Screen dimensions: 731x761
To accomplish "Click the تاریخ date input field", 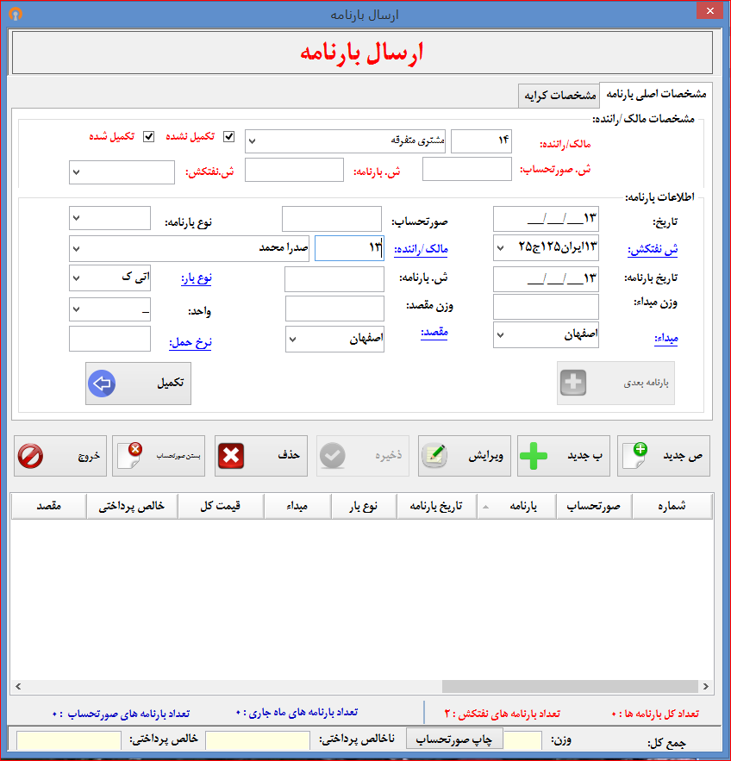I will pos(546,219).
